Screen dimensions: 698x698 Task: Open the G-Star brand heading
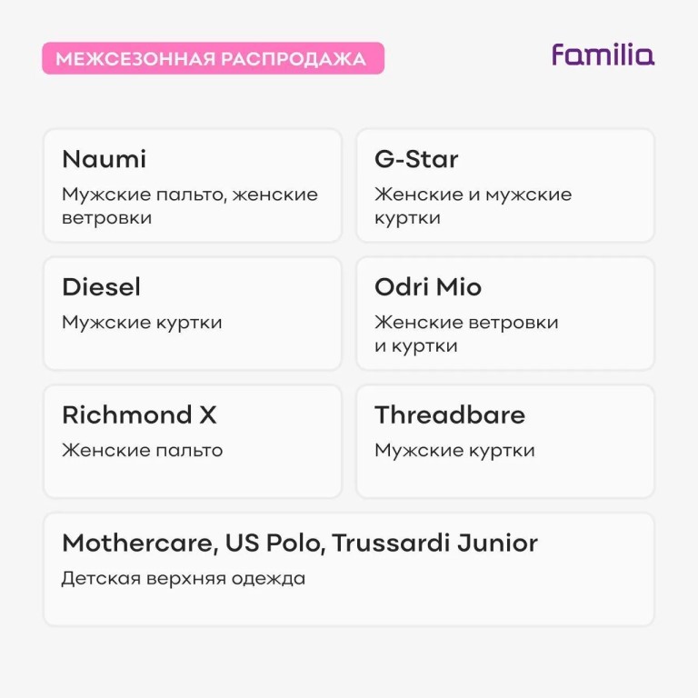(416, 160)
